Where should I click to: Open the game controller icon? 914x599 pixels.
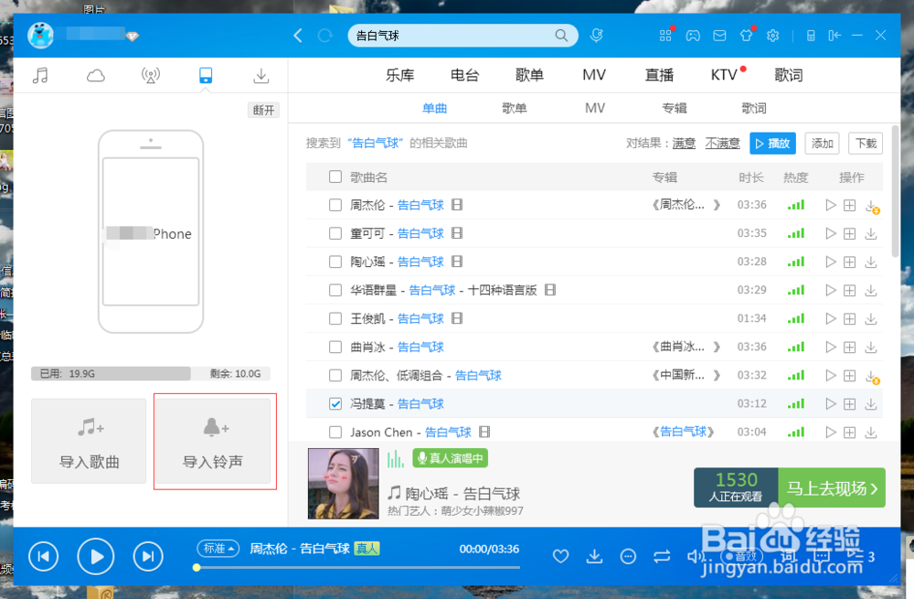pyautogui.click(x=693, y=36)
